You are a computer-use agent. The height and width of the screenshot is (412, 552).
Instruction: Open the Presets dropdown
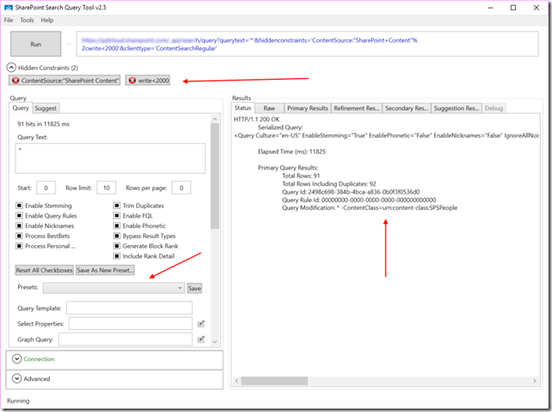[114, 288]
